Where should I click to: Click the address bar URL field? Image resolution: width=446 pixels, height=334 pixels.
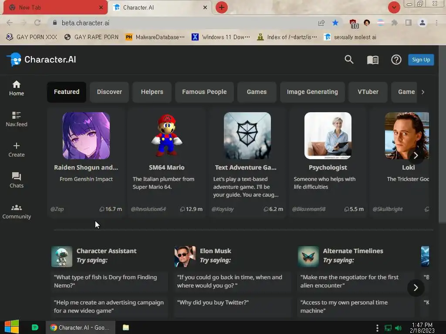coord(182,23)
